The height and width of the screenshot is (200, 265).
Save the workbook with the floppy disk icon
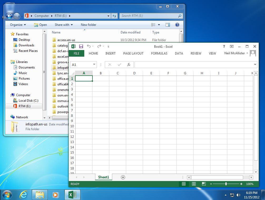click(x=81, y=46)
